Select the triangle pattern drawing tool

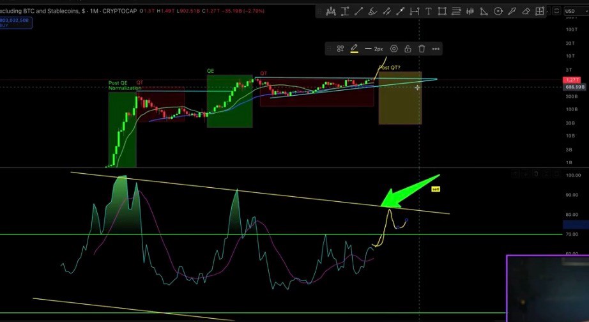[x=484, y=11]
